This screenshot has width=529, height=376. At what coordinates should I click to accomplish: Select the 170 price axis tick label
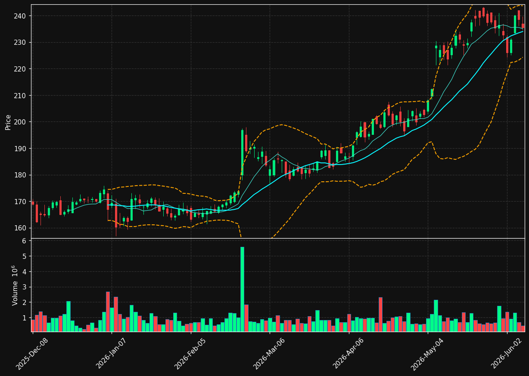click(x=20, y=202)
